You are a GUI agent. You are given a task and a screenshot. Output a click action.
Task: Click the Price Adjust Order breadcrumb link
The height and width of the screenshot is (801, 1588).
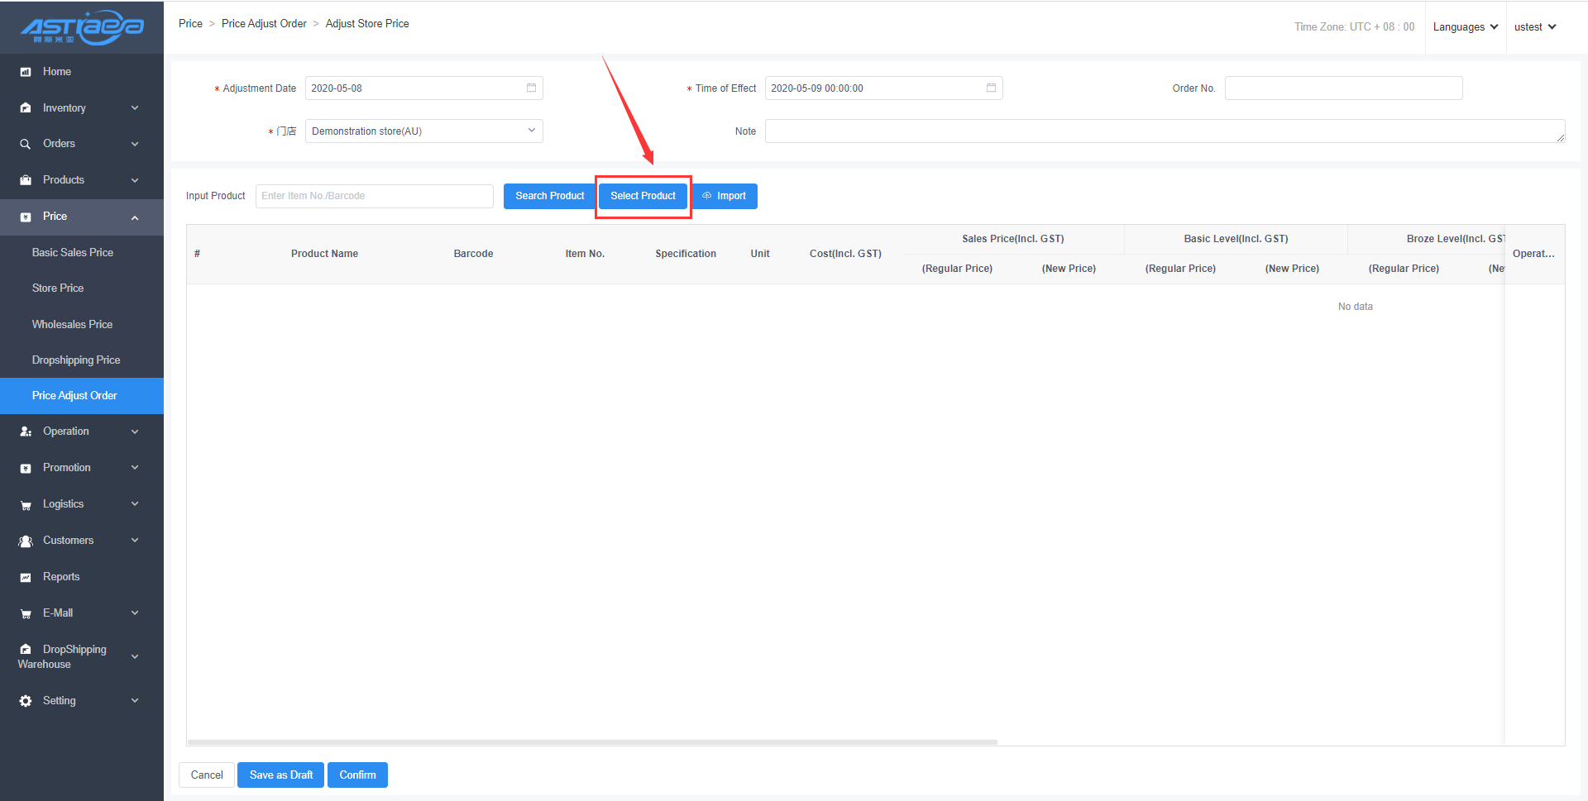click(264, 24)
